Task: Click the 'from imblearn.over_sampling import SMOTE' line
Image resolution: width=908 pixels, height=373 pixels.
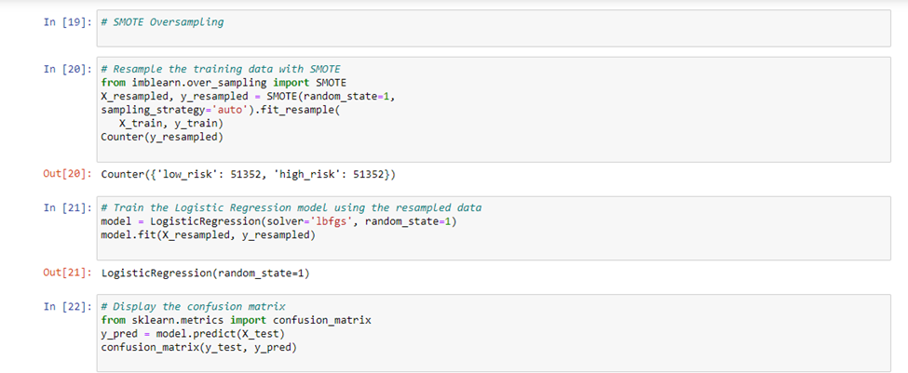Action: click(224, 82)
